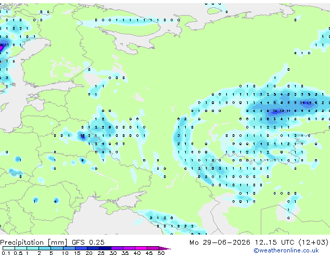Select the 25 to 30 mm dark blue swatch

[105, 248]
